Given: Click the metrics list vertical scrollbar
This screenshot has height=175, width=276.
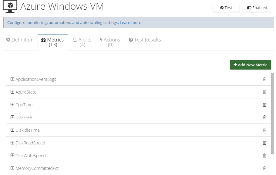Looking at the screenshot, I should click(x=272, y=113).
